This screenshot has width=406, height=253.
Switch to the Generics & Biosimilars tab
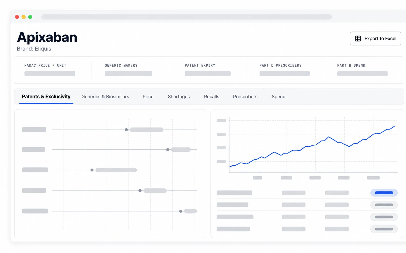click(x=105, y=97)
